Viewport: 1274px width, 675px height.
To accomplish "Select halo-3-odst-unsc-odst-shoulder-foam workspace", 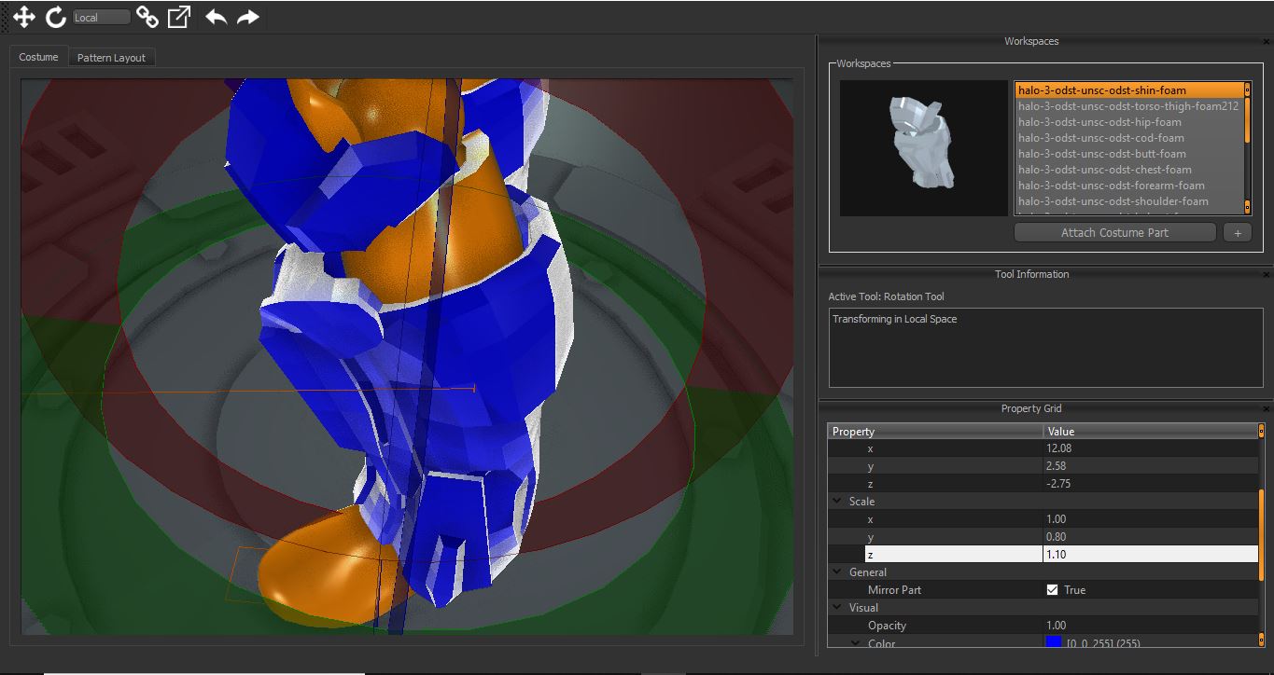I will [1129, 201].
